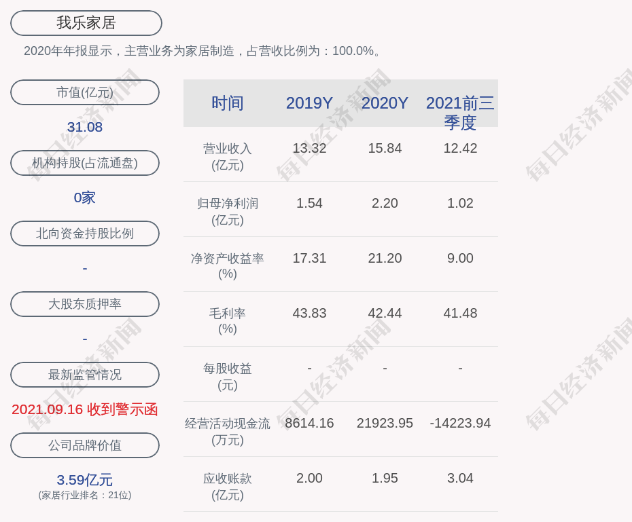Click the 21.20 ROE cell

tap(385, 259)
